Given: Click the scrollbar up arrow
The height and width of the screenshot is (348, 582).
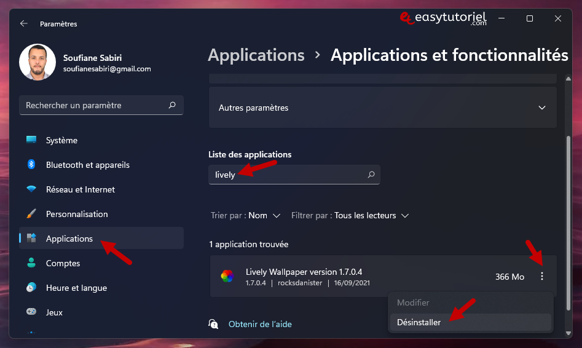Looking at the screenshot, I should pyautogui.click(x=568, y=78).
